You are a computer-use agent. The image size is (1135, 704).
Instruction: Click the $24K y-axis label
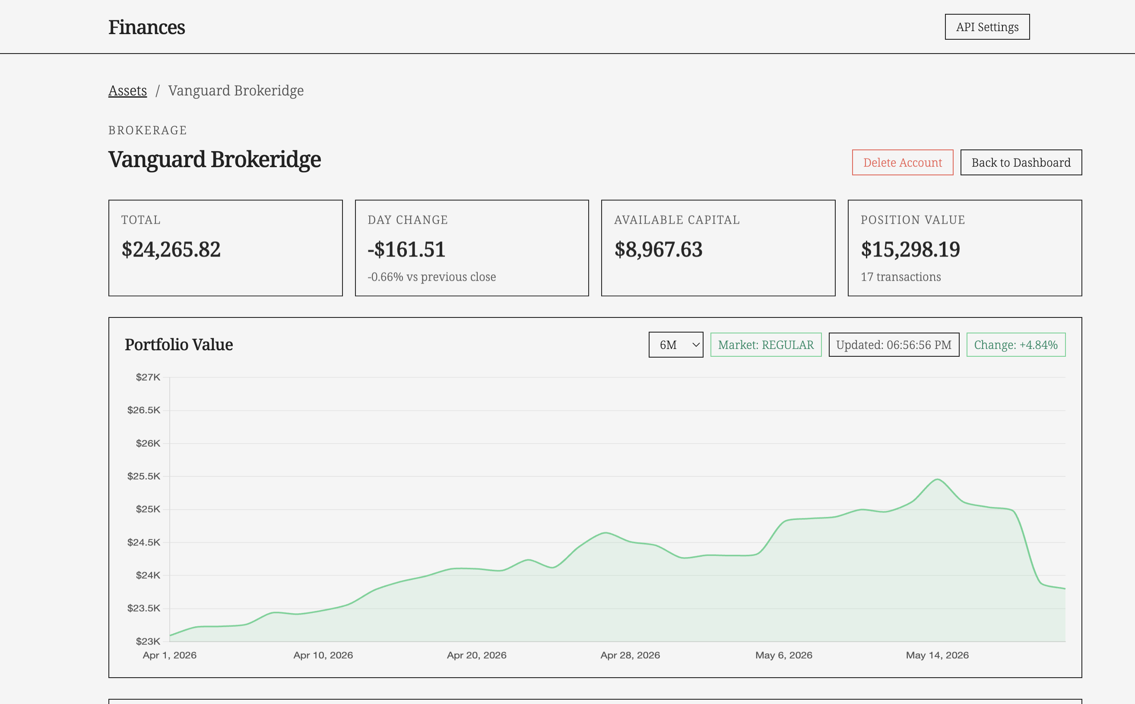click(148, 575)
